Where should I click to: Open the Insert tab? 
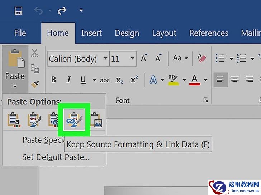click(x=91, y=33)
